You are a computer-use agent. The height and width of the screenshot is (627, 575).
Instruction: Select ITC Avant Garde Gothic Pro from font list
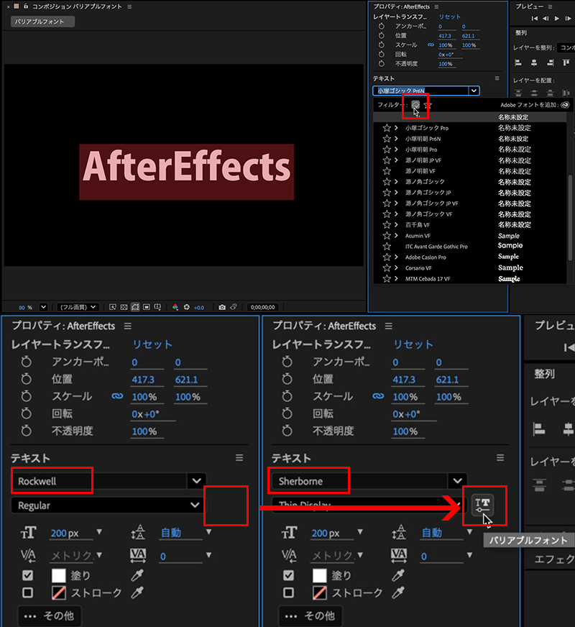[436, 247]
